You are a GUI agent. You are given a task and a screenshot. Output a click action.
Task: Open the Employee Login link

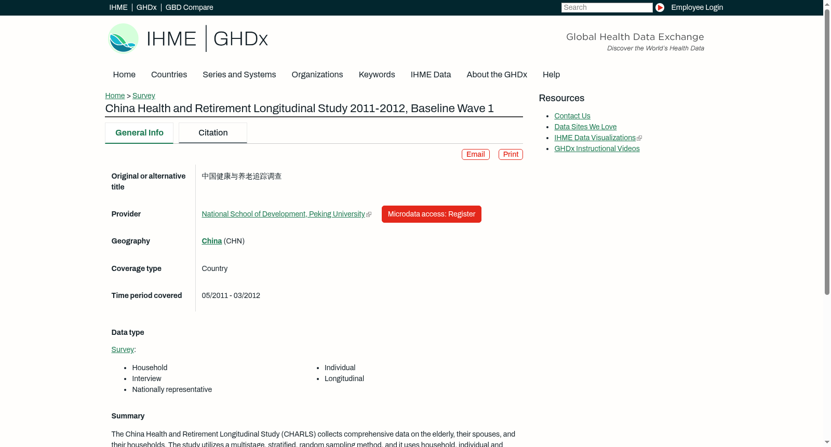pyautogui.click(x=697, y=7)
